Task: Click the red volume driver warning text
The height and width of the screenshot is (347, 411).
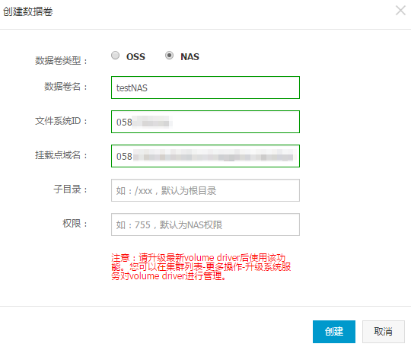Action: coord(201,267)
